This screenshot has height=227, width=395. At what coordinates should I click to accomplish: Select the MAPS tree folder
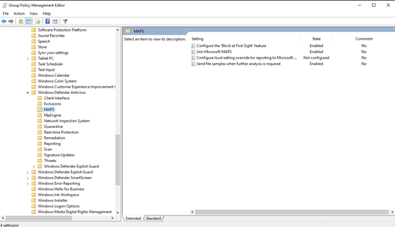[x=49, y=109]
